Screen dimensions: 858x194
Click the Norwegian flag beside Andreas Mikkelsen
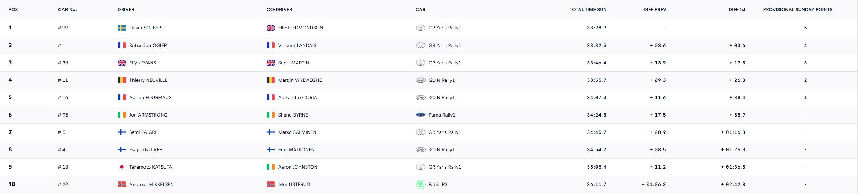(x=122, y=185)
